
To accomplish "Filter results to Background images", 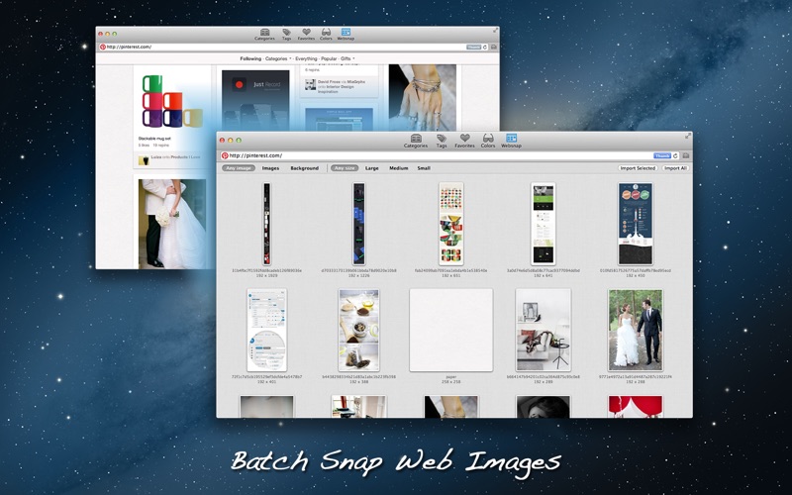I will click(305, 168).
